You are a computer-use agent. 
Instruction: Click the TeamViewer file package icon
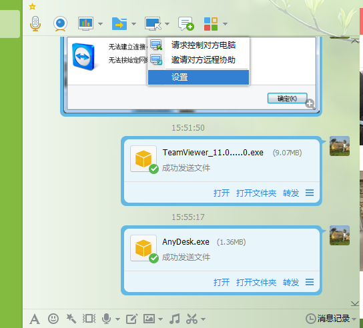[x=143, y=159]
